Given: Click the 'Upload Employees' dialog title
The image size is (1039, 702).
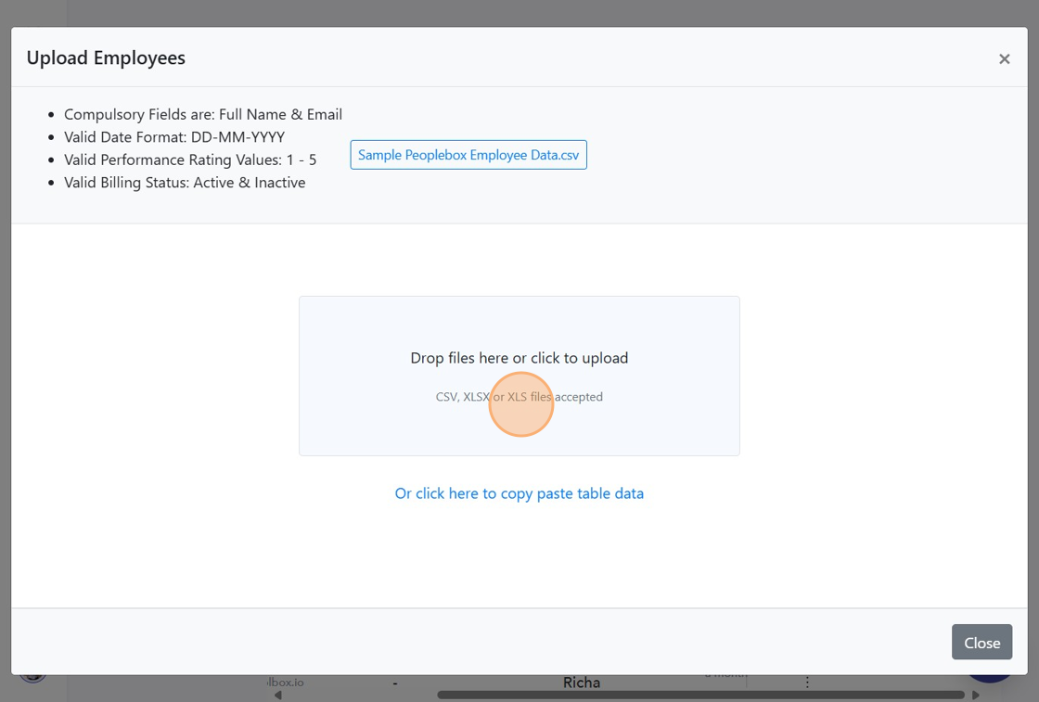Looking at the screenshot, I should click(x=106, y=58).
